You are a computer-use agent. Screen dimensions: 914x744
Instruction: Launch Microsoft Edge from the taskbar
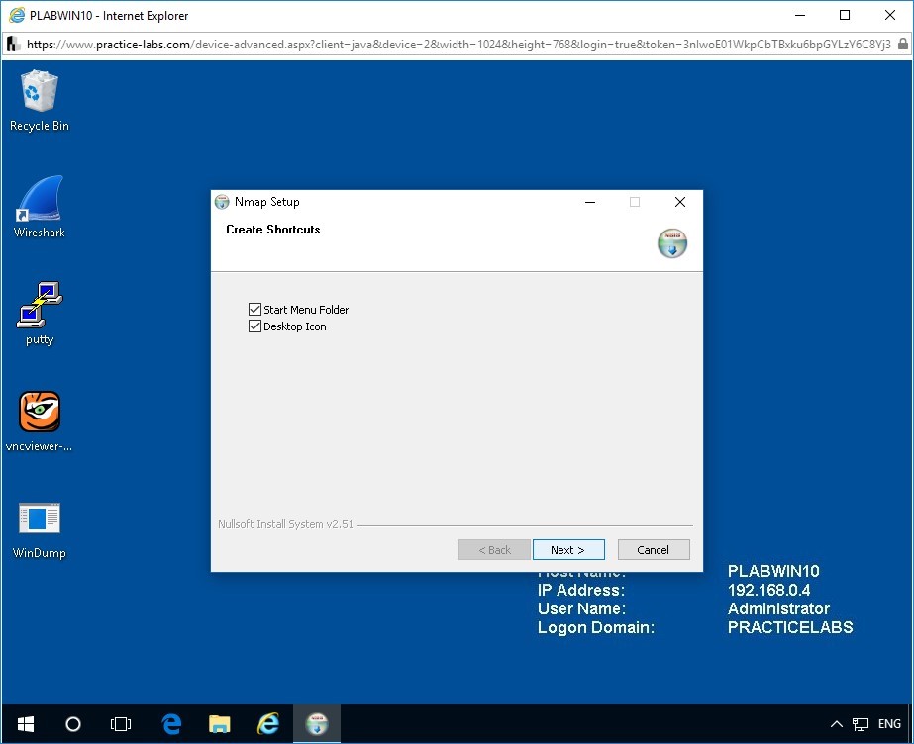click(x=170, y=724)
